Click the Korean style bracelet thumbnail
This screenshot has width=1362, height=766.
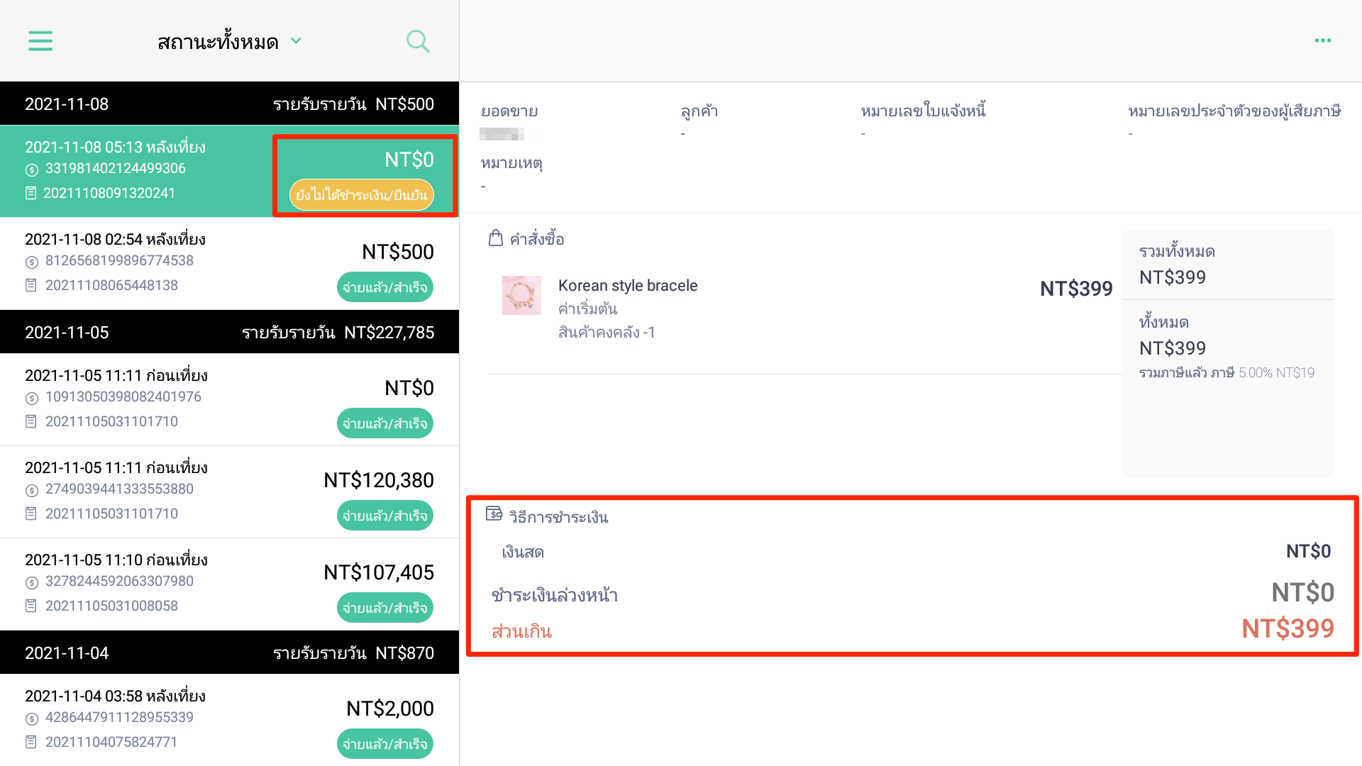(521, 295)
